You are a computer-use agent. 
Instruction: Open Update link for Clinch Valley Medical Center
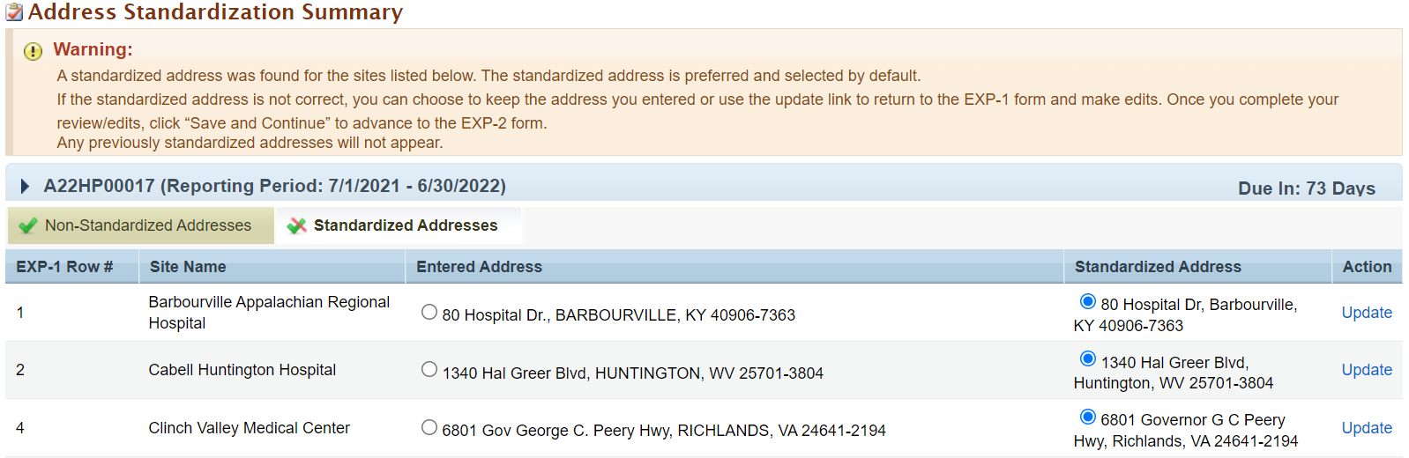pyautogui.click(x=1367, y=428)
